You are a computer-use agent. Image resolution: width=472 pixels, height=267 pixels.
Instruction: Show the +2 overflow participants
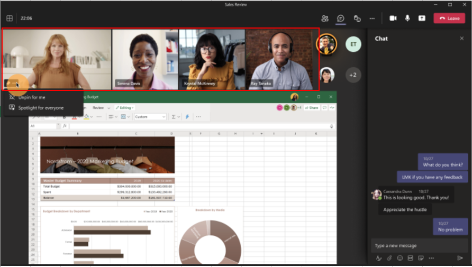click(x=353, y=75)
